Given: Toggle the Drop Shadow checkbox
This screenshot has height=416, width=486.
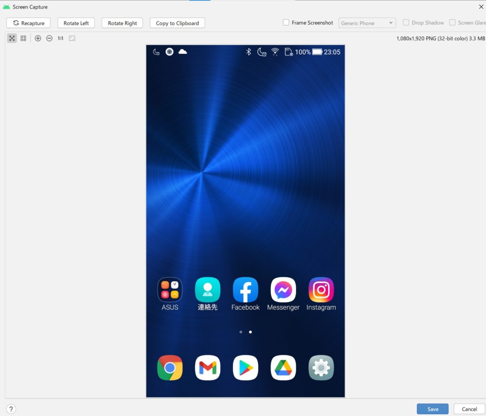Looking at the screenshot, I should [406, 22].
